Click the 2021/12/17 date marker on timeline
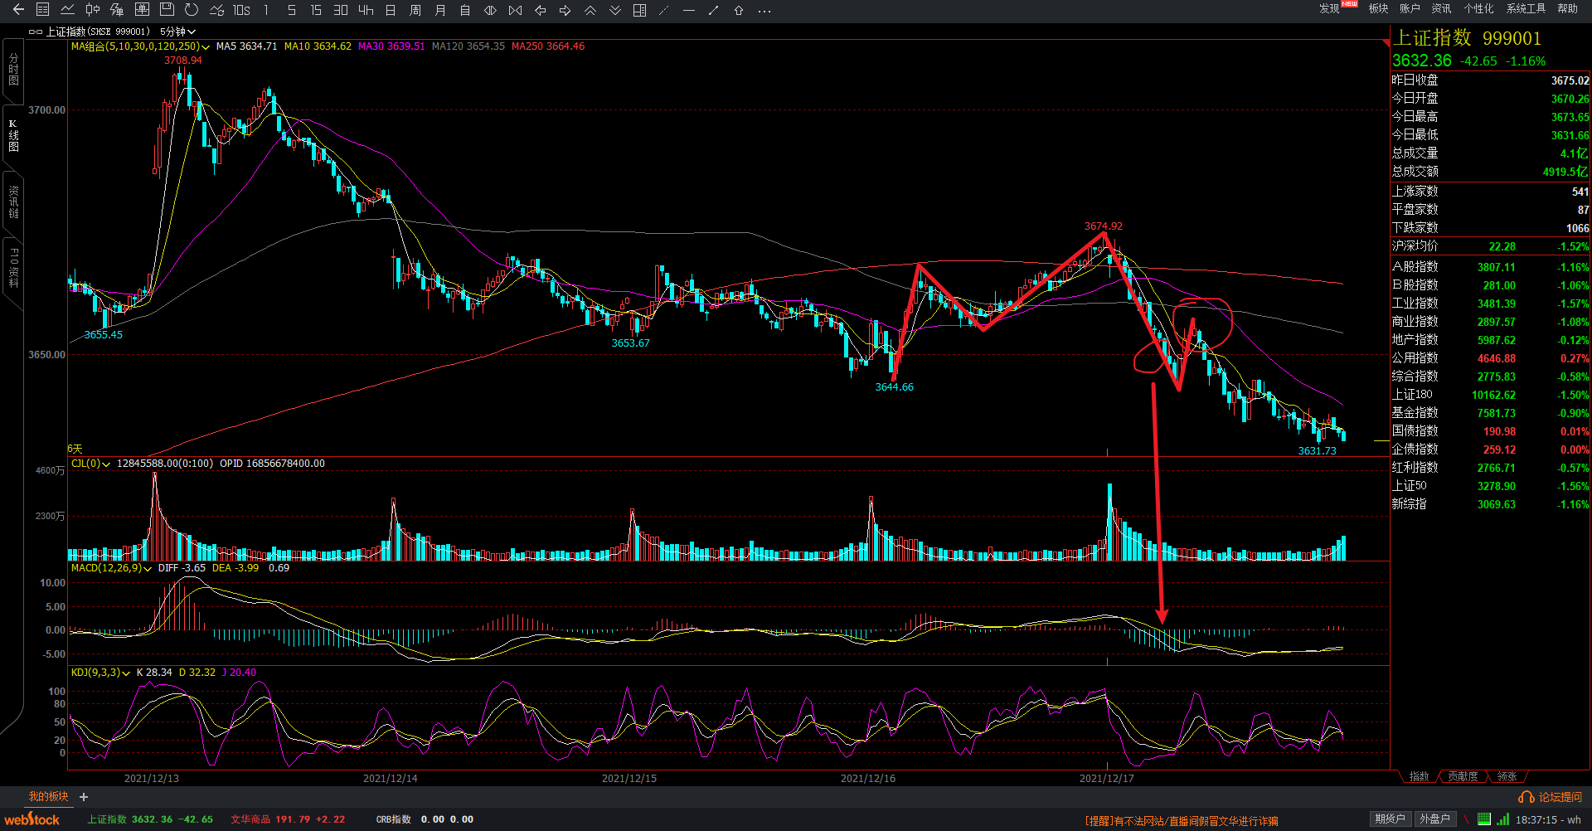 pos(1106,778)
